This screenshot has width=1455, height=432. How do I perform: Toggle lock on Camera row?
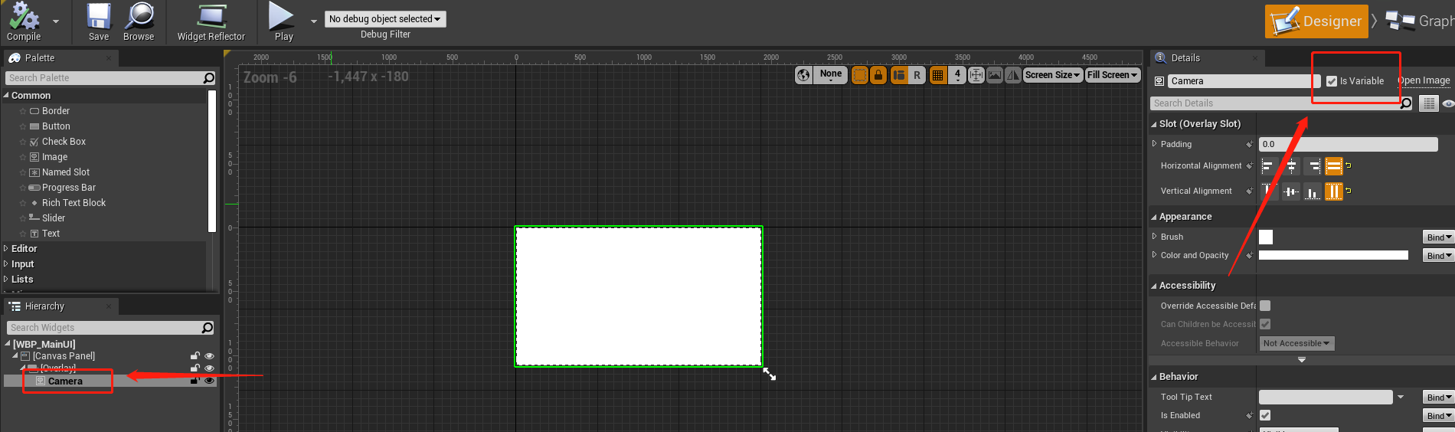tap(195, 381)
